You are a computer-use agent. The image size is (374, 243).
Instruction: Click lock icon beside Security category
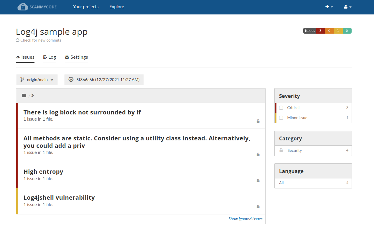point(281,150)
